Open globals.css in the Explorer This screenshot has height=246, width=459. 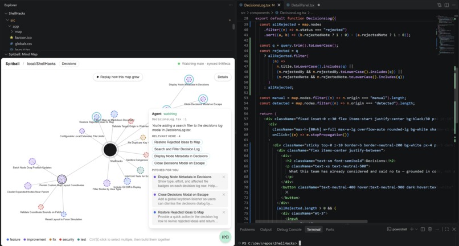pyautogui.click(x=23, y=44)
